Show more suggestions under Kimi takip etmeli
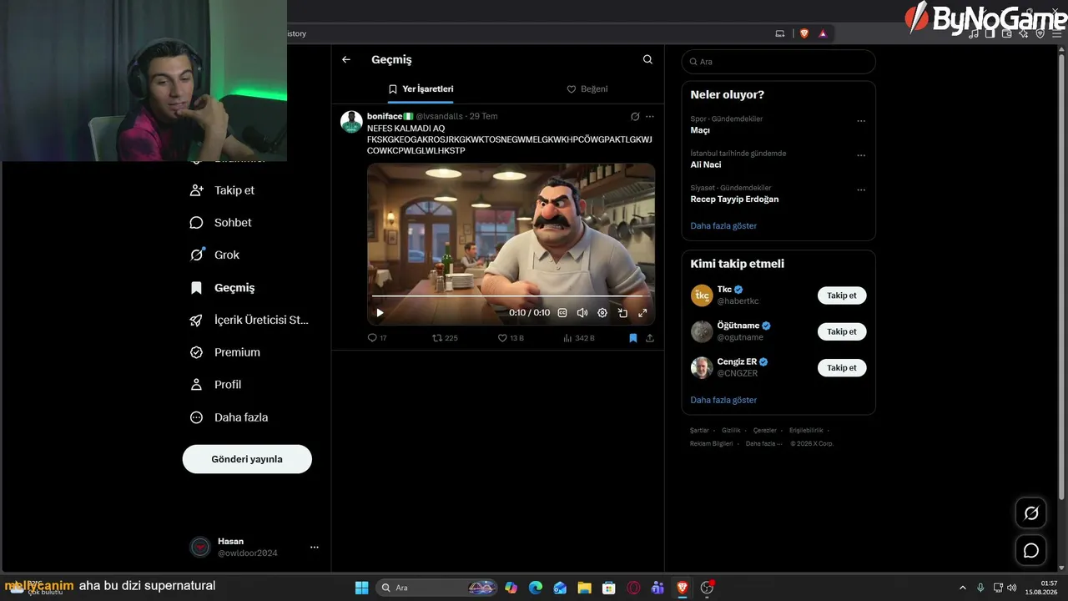 pos(723,401)
